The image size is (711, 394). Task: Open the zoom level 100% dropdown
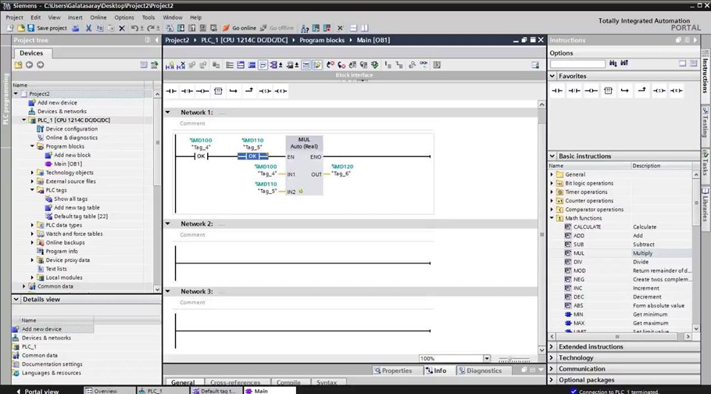point(487,359)
